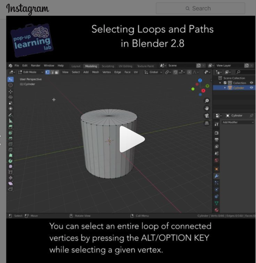Select the Inset Faces tool
Screen dimensions: 256x263
pyautogui.click(x=11, y=133)
